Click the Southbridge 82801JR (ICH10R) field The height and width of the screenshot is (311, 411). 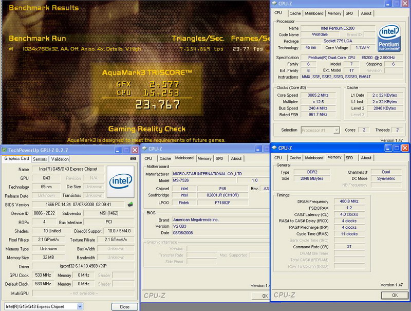(x=222, y=195)
